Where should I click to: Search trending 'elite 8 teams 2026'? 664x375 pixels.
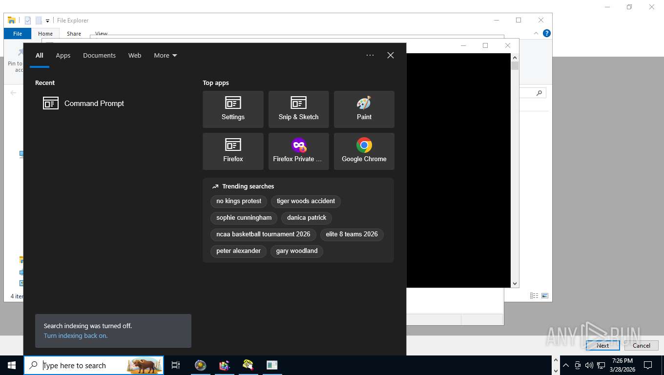(352, 234)
